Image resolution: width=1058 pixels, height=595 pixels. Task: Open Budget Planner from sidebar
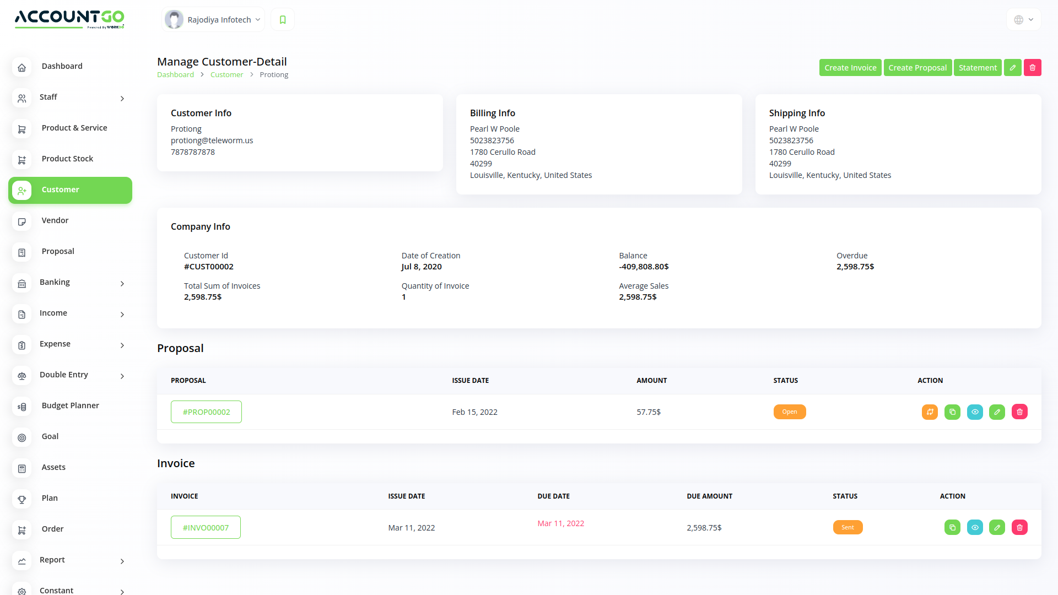[70, 405]
